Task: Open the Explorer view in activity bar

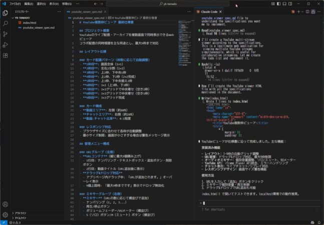Action: 5,13
